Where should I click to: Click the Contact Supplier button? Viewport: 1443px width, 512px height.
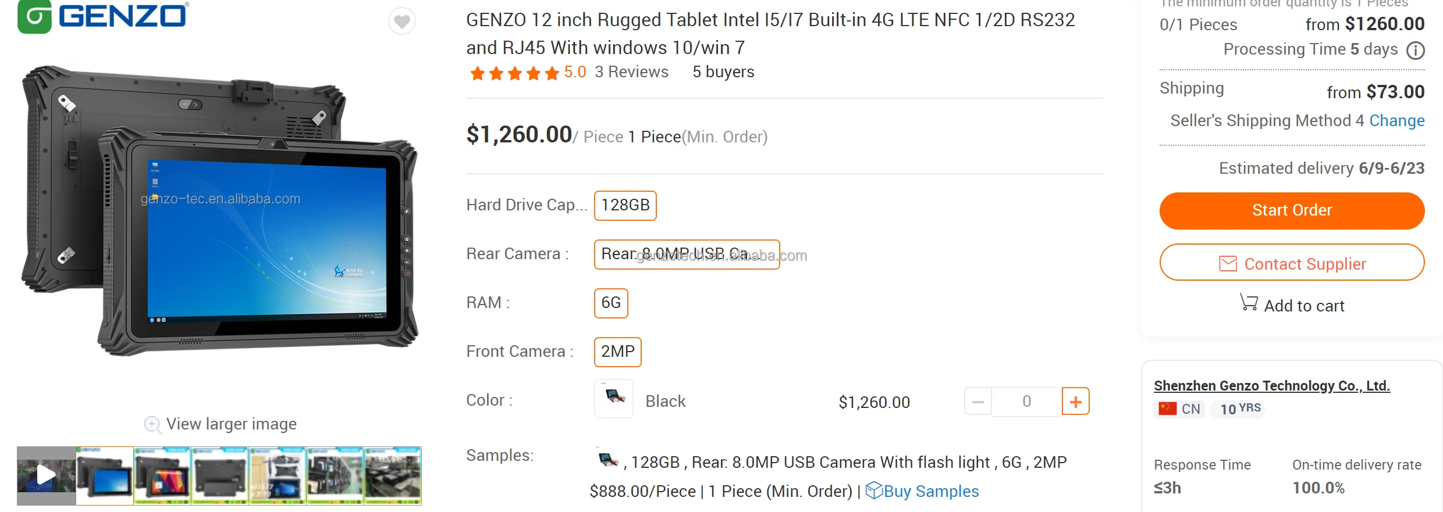click(1291, 263)
